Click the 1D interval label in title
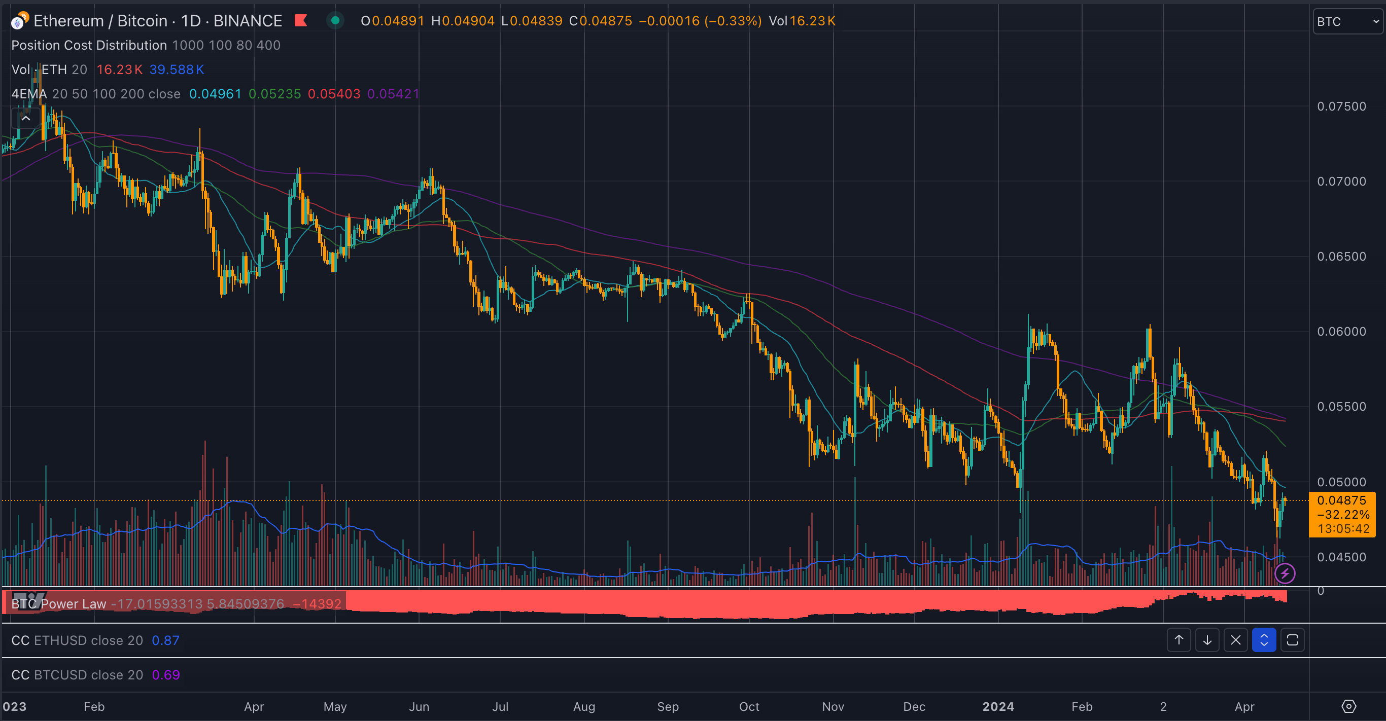 191,20
